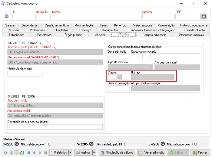Image resolution: width=212 pixels, height=157 pixels.
Task: Click the Simulação de cálculo button
Action: 117,152
